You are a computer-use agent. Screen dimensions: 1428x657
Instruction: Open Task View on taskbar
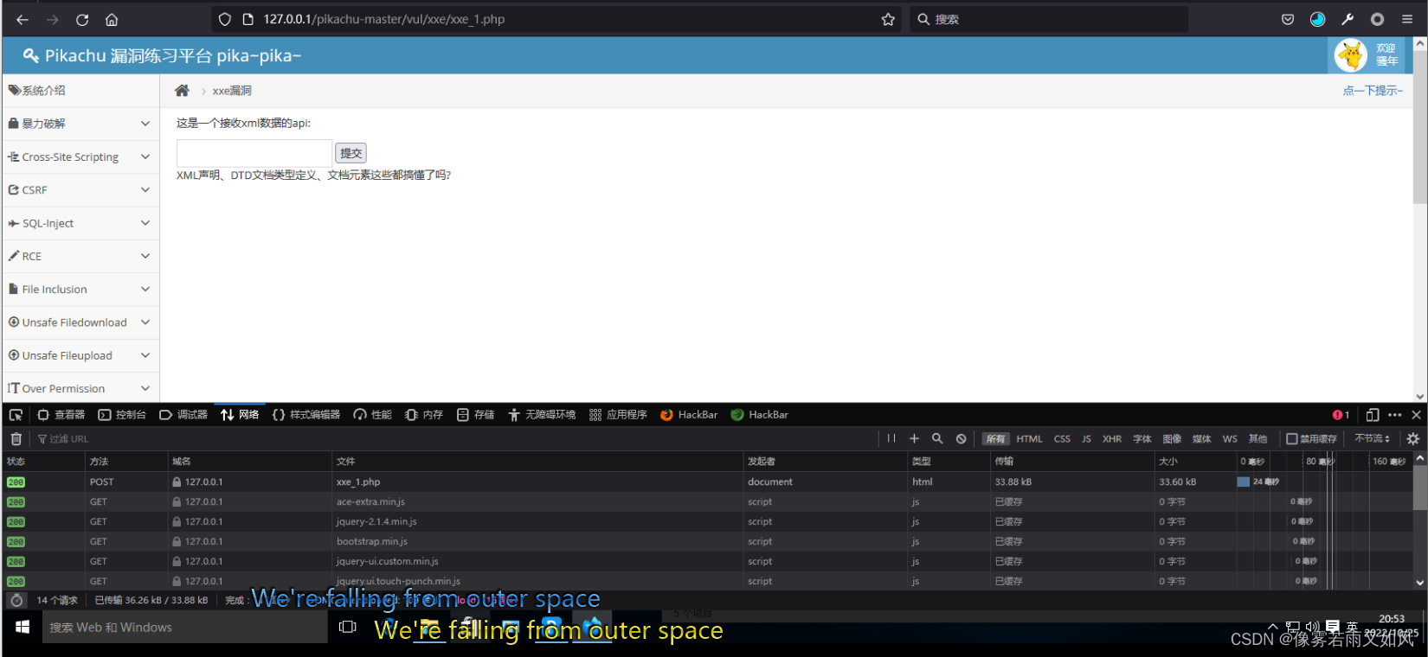[x=348, y=627]
